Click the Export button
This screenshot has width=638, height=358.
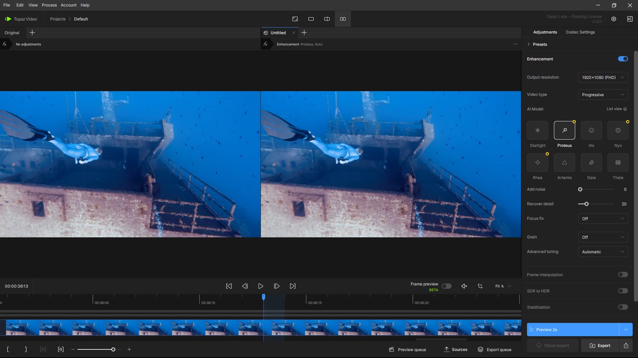pos(600,345)
